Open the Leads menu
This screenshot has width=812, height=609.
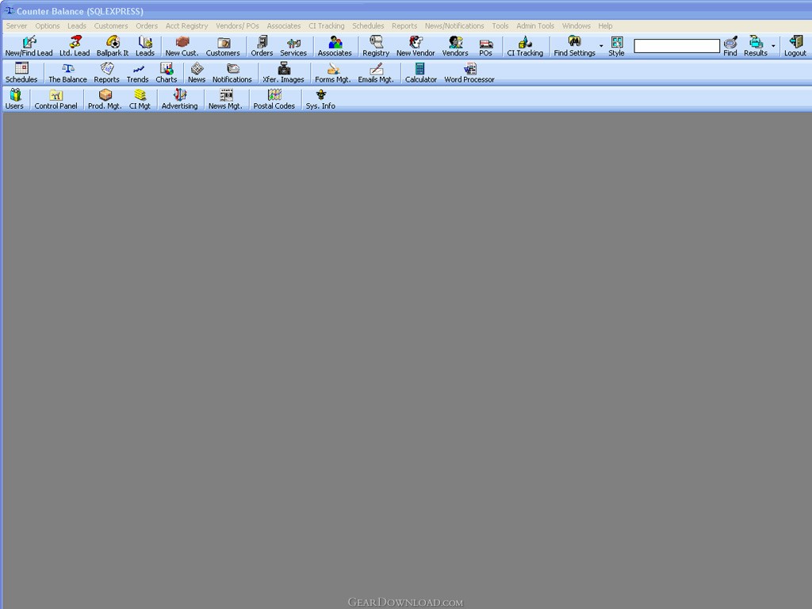click(77, 26)
